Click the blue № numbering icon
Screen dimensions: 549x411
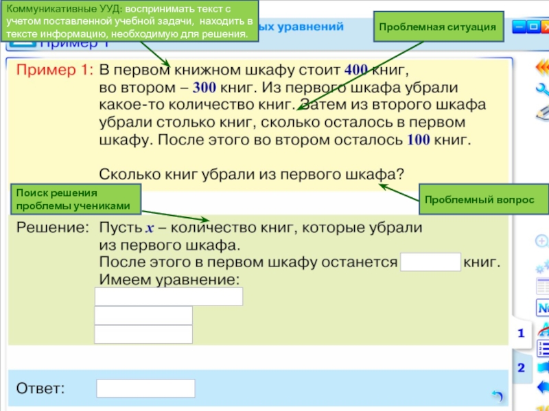(543, 308)
